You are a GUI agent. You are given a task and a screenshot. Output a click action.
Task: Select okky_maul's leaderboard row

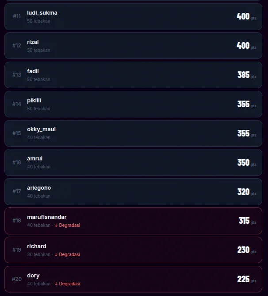(x=133, y=133)
